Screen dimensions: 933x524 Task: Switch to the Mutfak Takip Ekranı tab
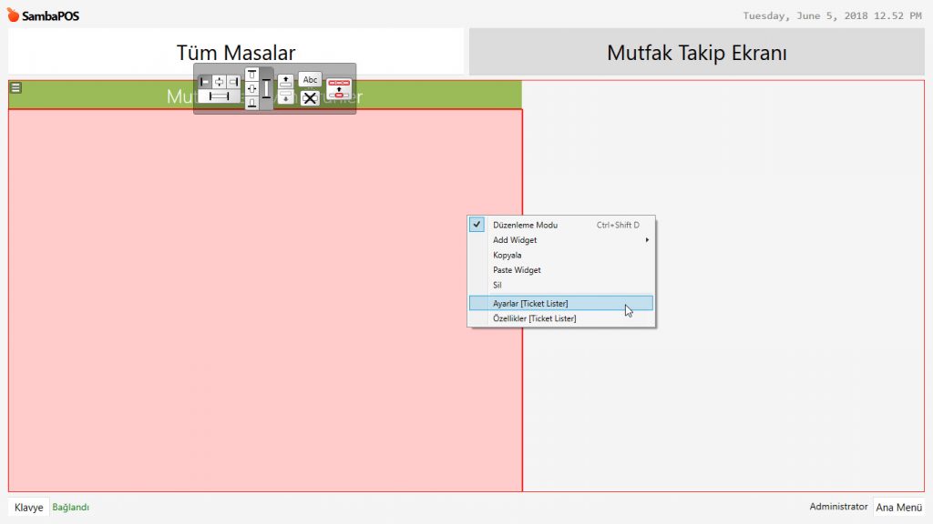[696, 53]
